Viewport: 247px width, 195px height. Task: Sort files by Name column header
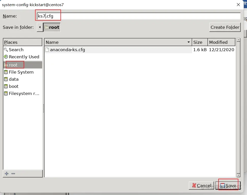[118, 42]
